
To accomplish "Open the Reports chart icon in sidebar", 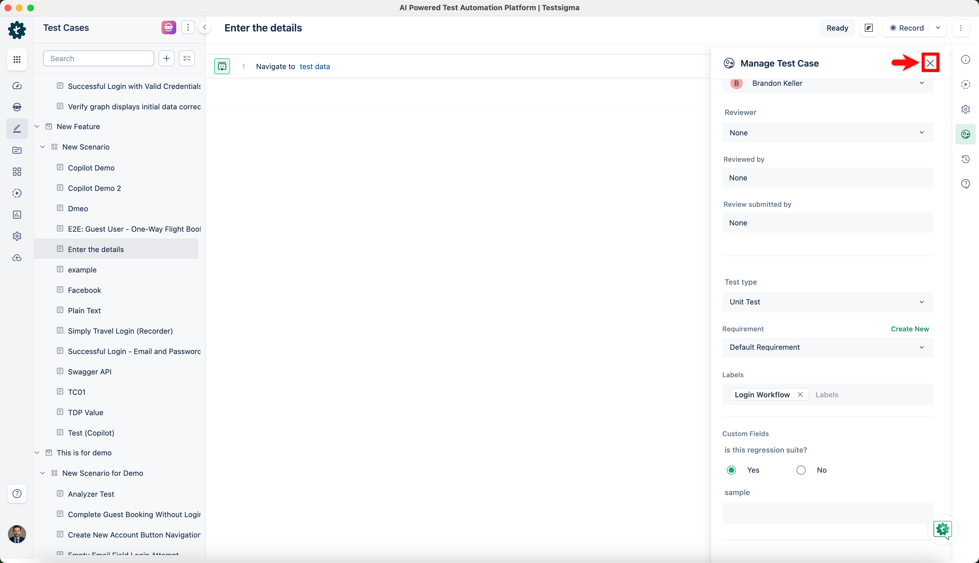I will (x=17, y=215).
